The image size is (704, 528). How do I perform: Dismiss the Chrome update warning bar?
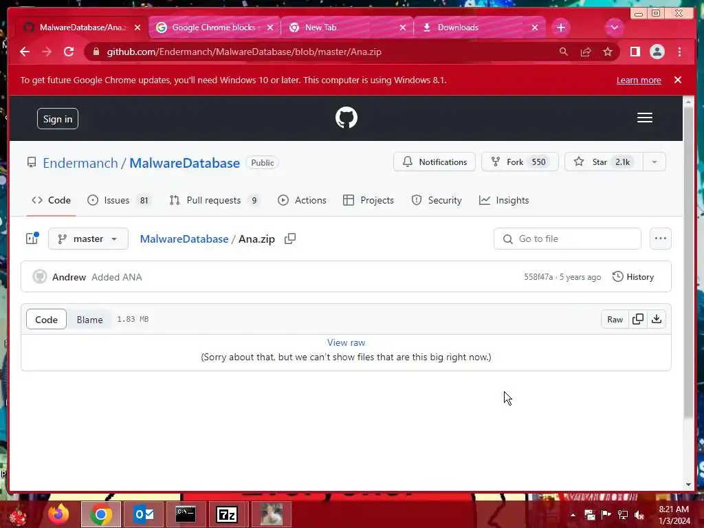(x=677, y=80)
